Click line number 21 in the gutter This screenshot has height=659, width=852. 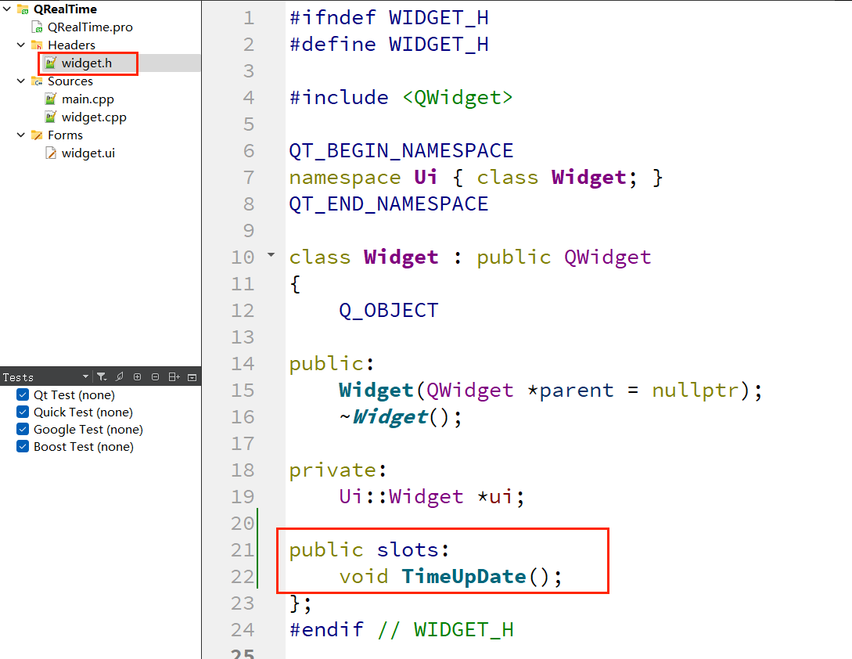[243, 549]
